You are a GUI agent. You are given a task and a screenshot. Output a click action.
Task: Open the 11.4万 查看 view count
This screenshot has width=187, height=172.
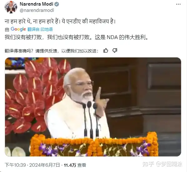click(75, 165)
